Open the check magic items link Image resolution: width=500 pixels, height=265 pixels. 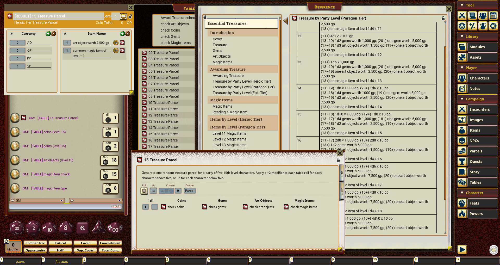pos(304,207)
